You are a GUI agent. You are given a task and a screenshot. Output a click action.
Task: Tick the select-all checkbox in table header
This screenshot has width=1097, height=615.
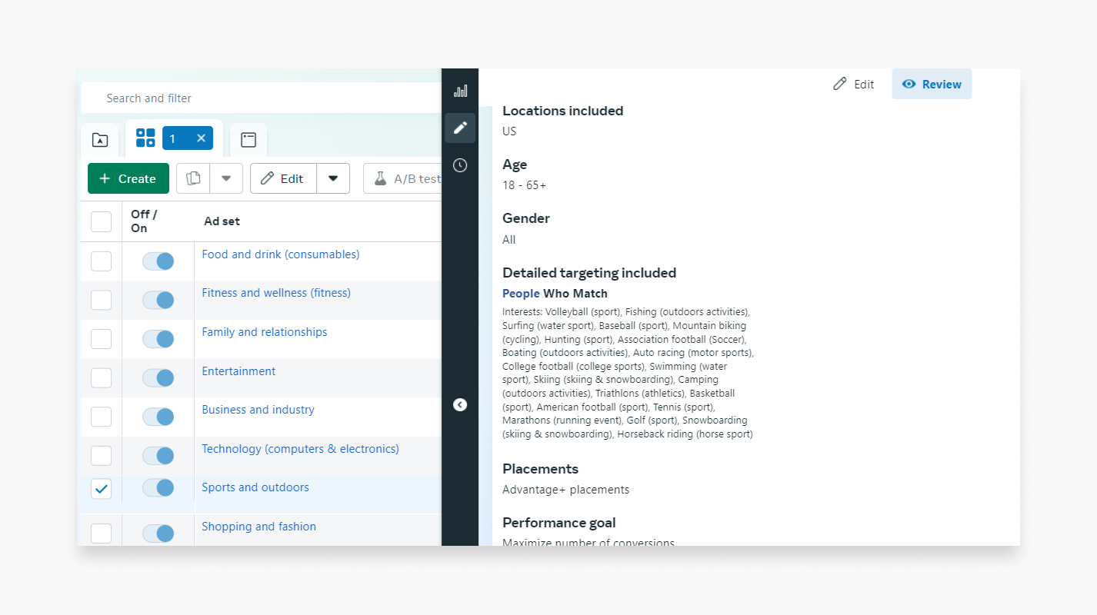coord(102,221)
